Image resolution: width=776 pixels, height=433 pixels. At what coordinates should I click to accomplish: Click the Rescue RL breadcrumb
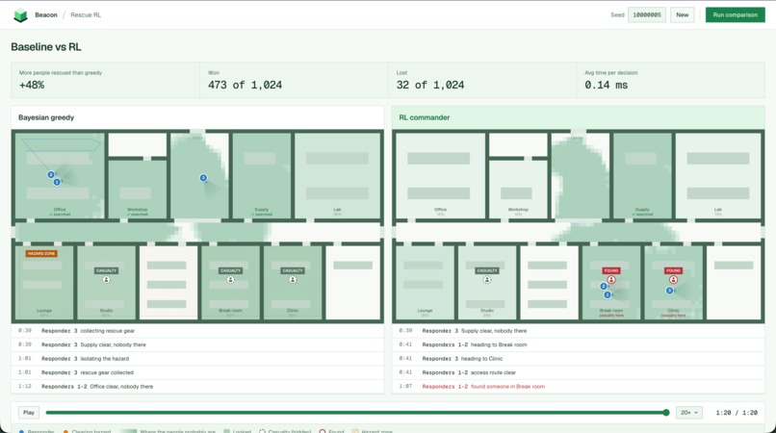coord(86,14)
